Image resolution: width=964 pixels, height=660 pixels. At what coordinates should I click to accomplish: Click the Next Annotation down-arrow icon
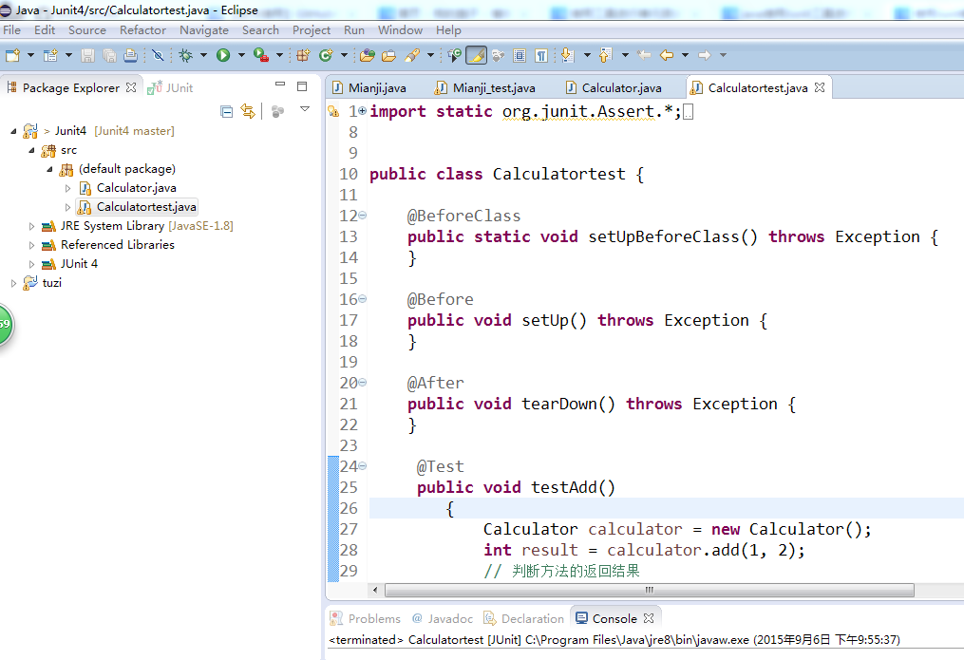click(567, 55)
